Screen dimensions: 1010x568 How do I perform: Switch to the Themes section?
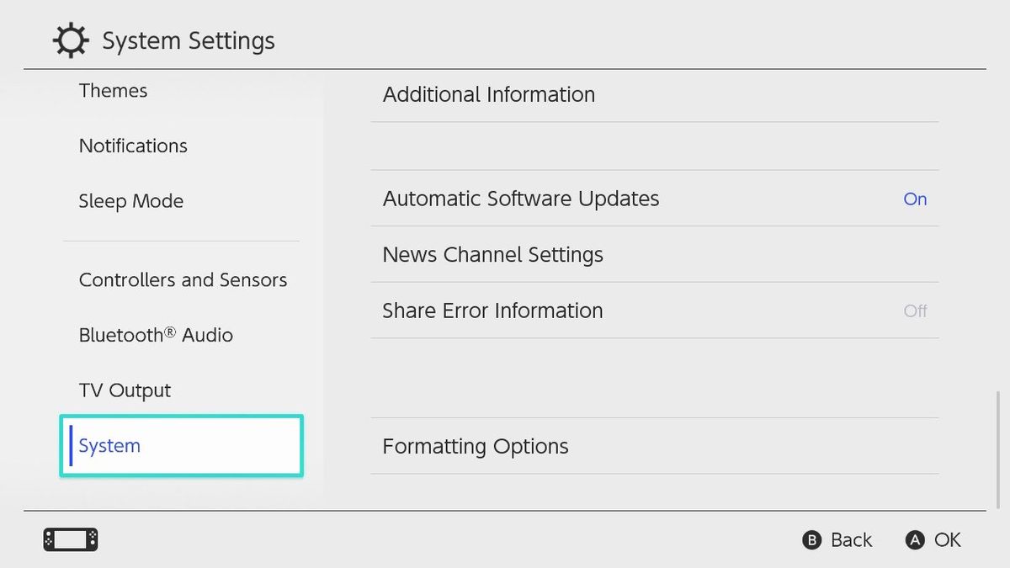click(x=113, y=90)
